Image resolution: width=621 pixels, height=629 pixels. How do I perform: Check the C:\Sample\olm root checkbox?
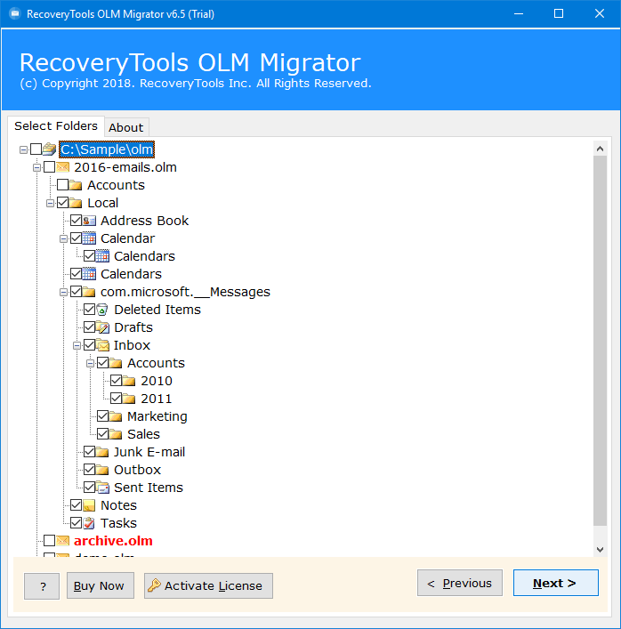(36, 149)
